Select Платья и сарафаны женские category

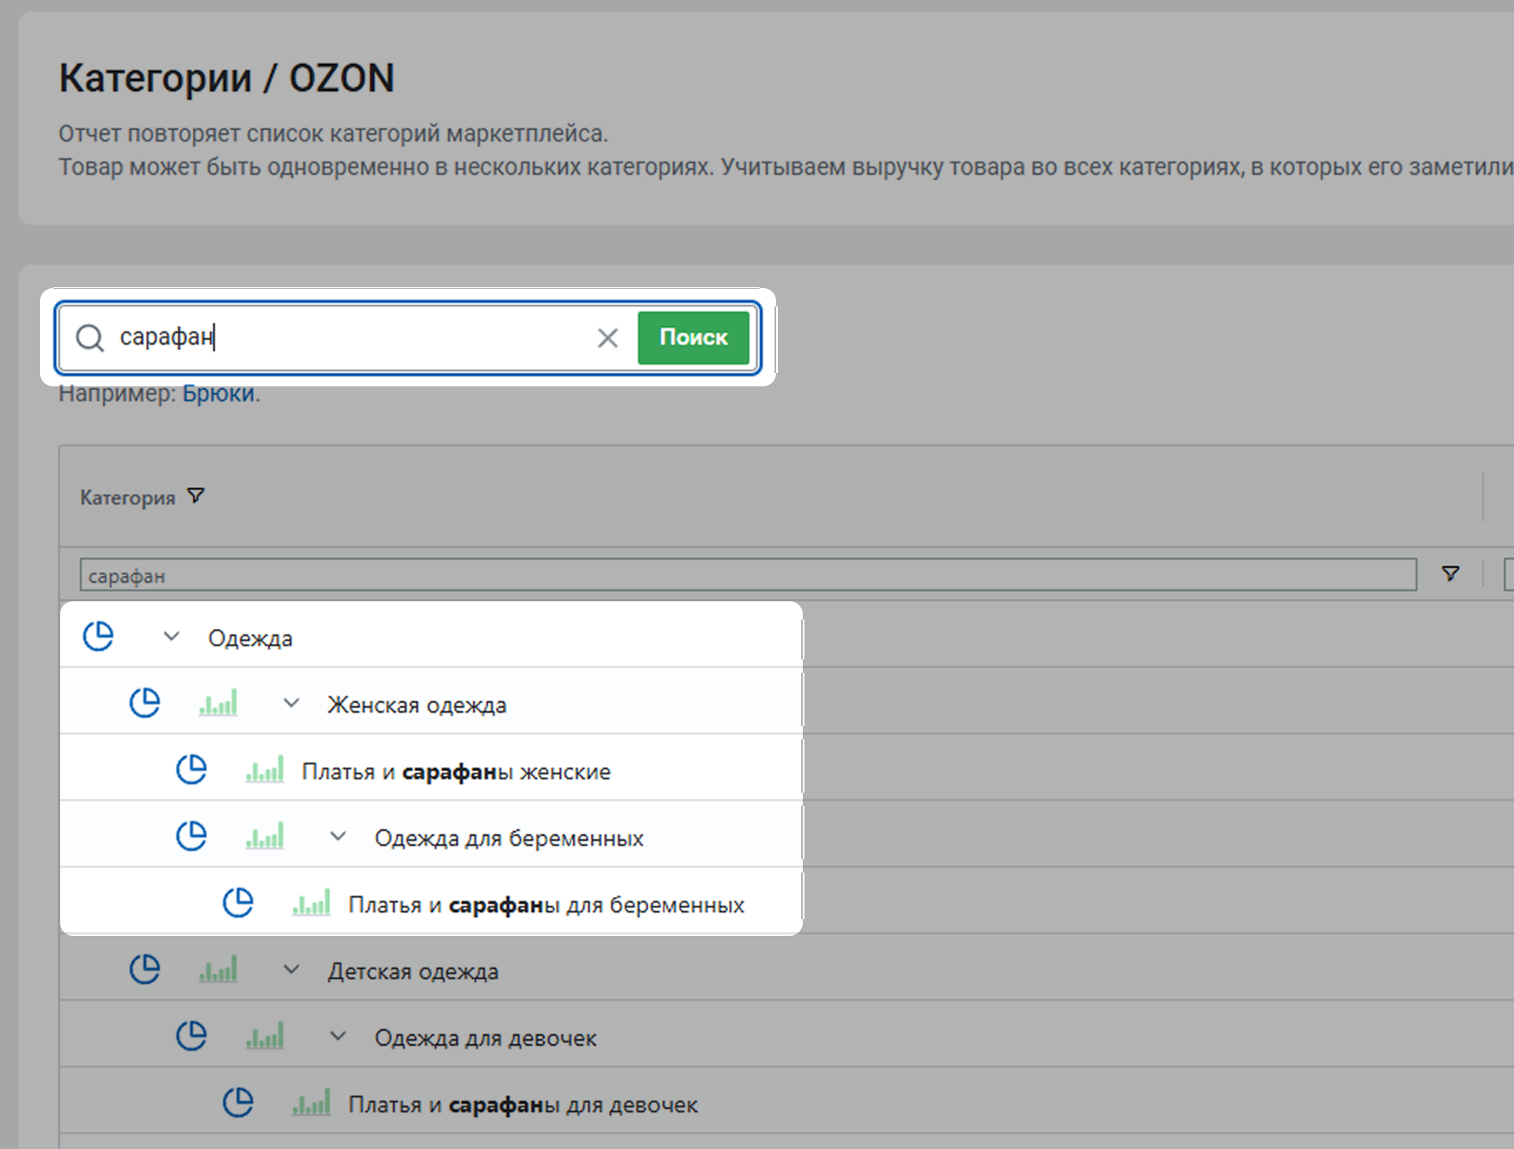(x=456, y=772)
